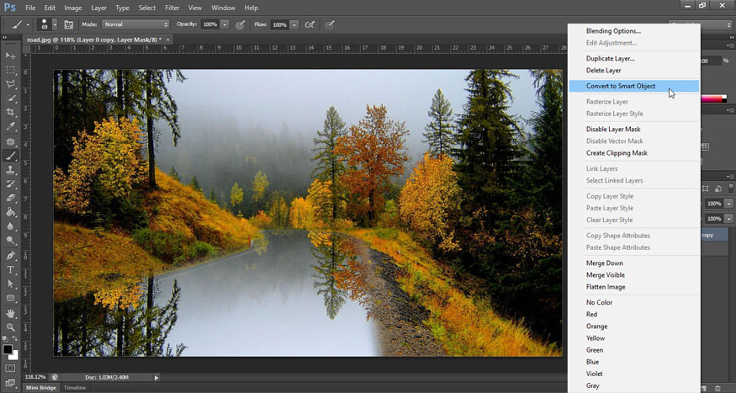Click Convert to Smart Object
736x393 pixels.
tap(621, 86)
